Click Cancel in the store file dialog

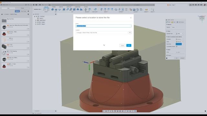click(x=122, y=45)
